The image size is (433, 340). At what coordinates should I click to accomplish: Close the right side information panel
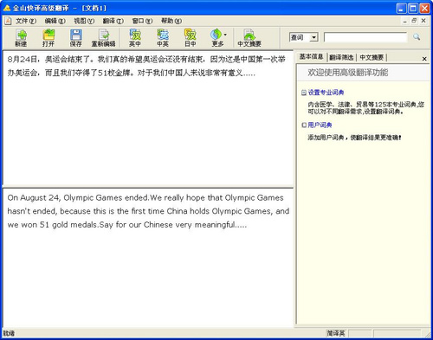tap(424, 59)
